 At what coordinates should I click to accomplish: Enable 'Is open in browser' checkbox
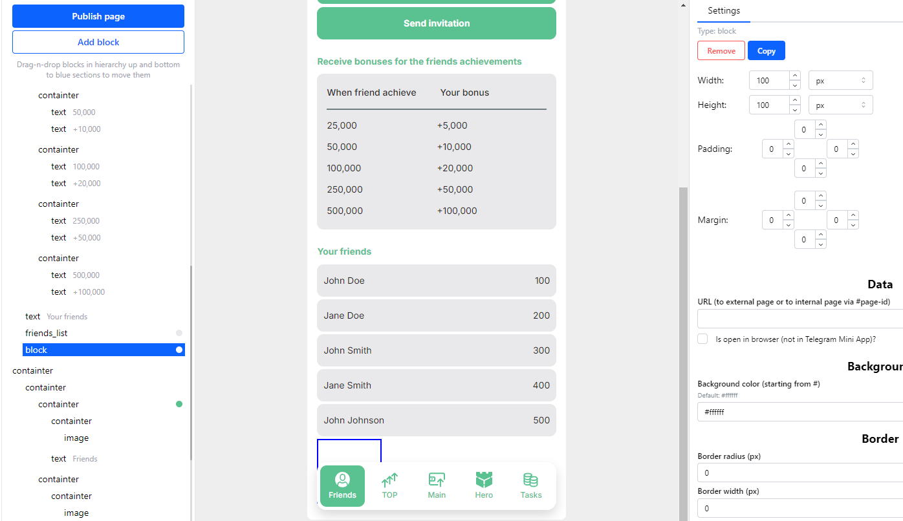(x=702, y=339)
